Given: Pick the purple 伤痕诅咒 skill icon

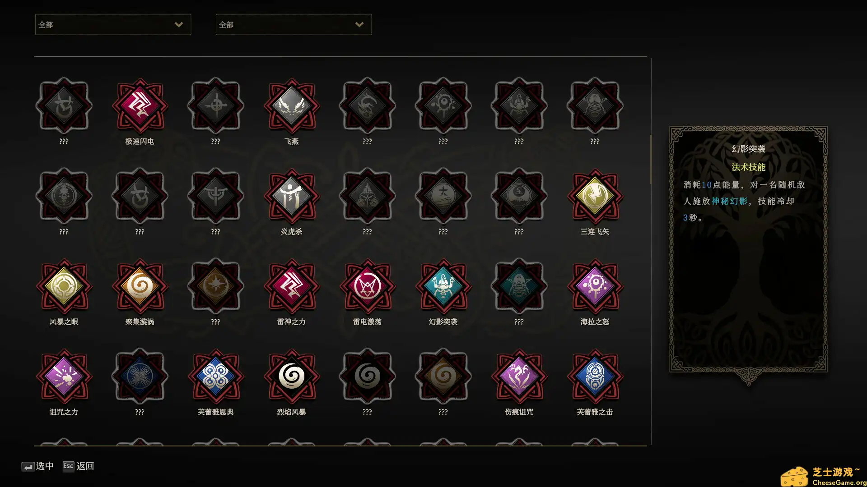Looking at the screenshot, I should 519,376.
